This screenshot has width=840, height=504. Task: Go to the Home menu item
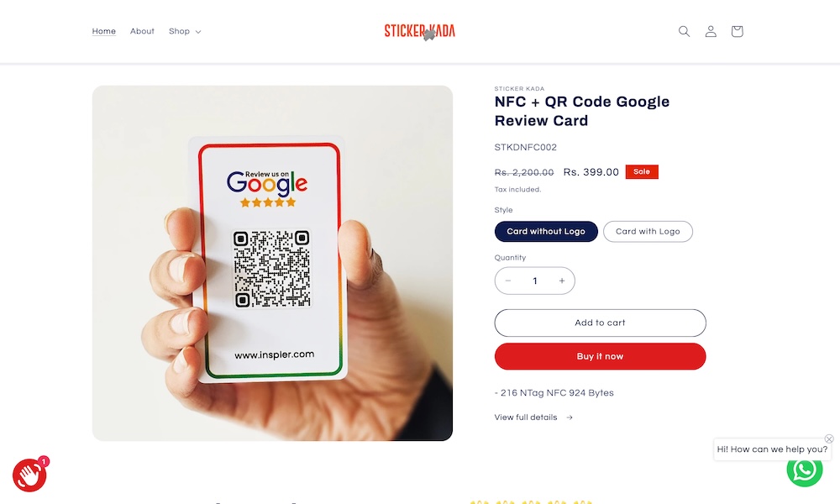[x=104, y=31]
